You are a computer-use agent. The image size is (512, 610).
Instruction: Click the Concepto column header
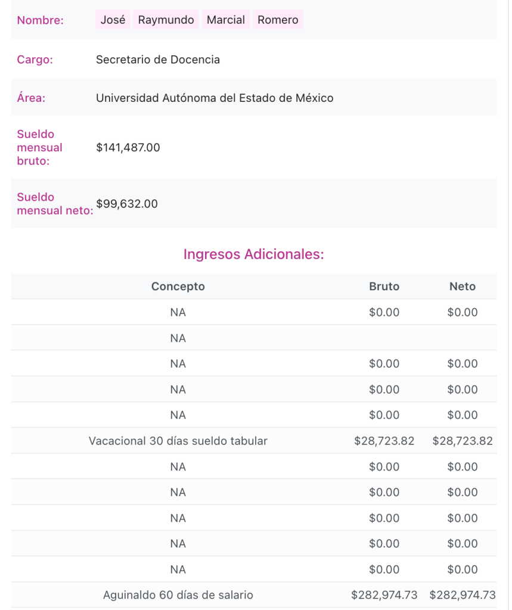(178, 287)
